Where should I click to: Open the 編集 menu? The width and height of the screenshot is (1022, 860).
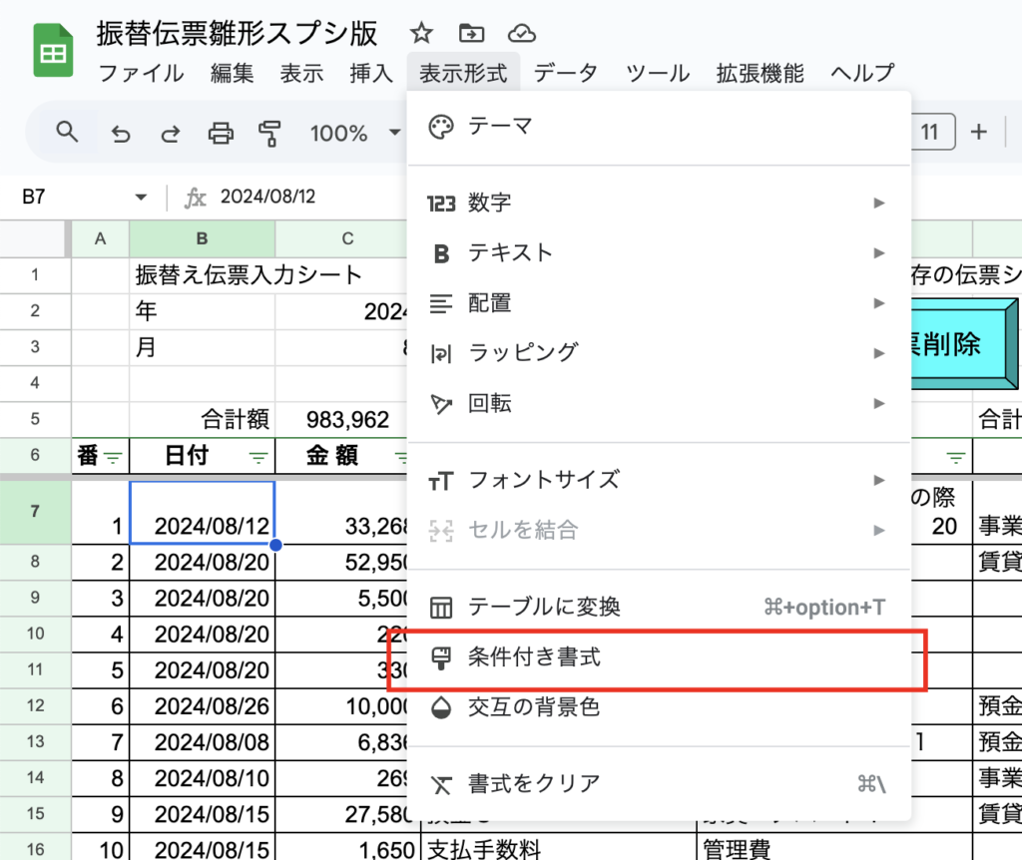(232, 73)
